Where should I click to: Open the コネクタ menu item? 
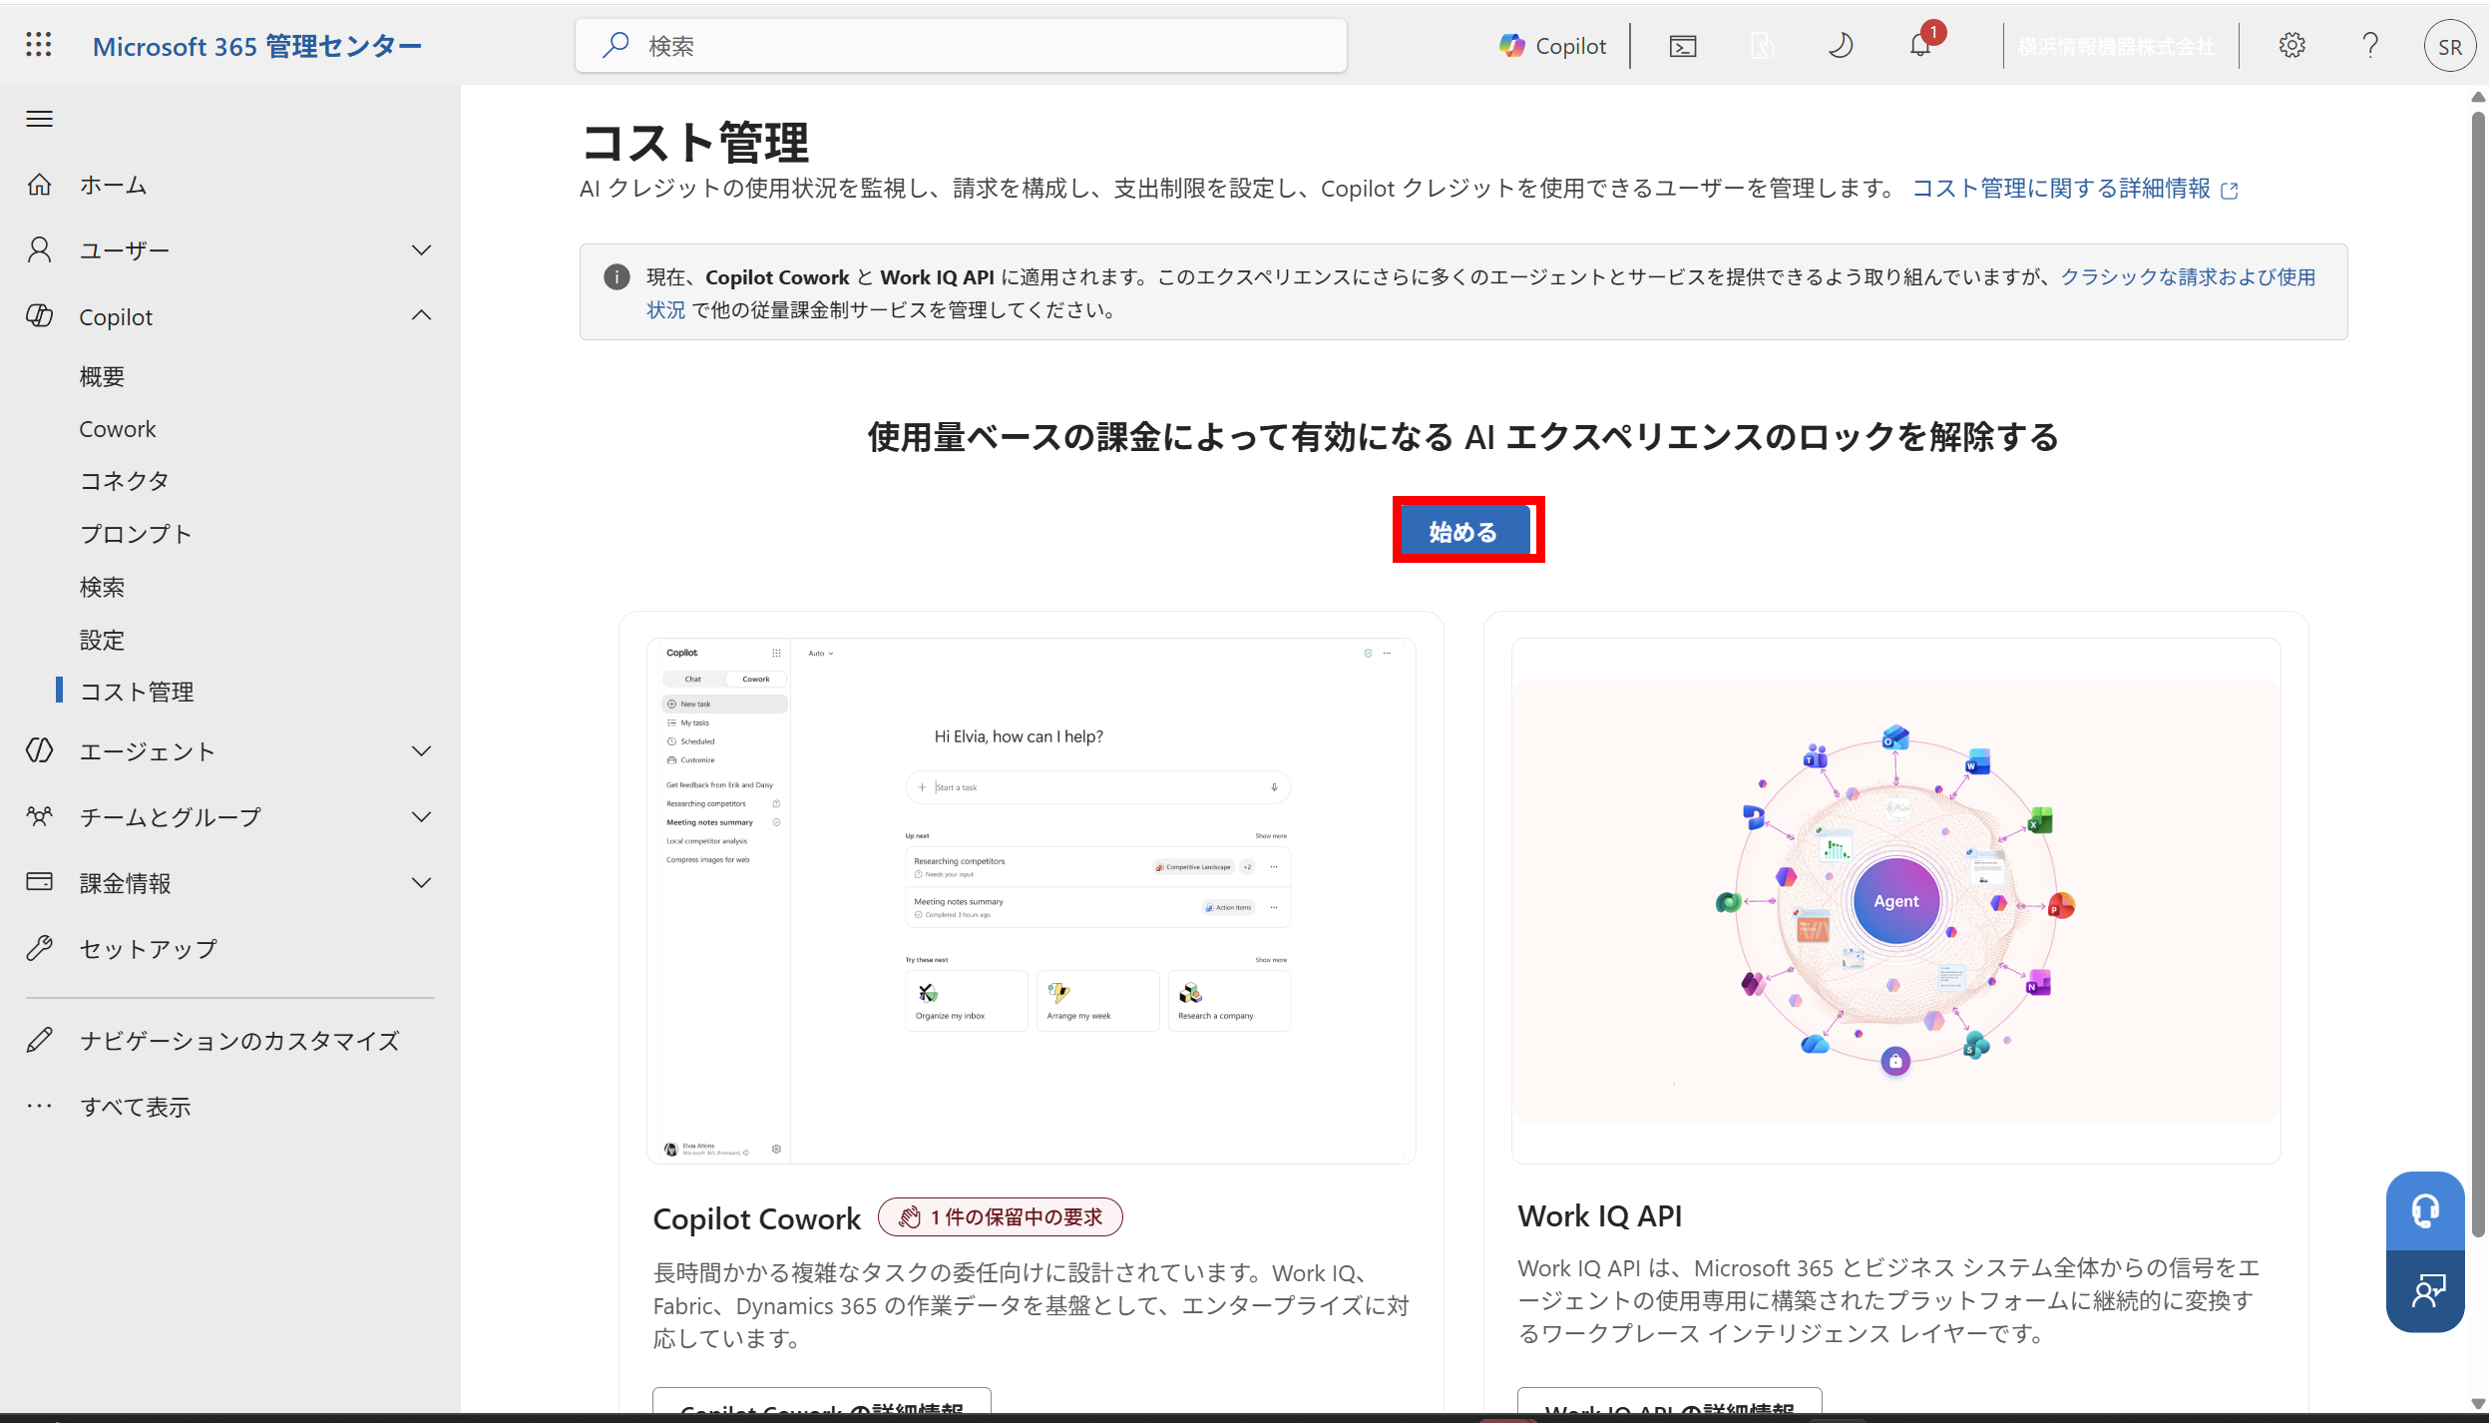125,481
